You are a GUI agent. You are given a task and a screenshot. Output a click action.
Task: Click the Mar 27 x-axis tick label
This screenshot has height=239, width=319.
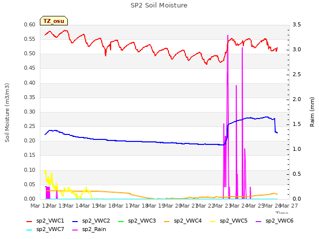[x=289, y=206]
